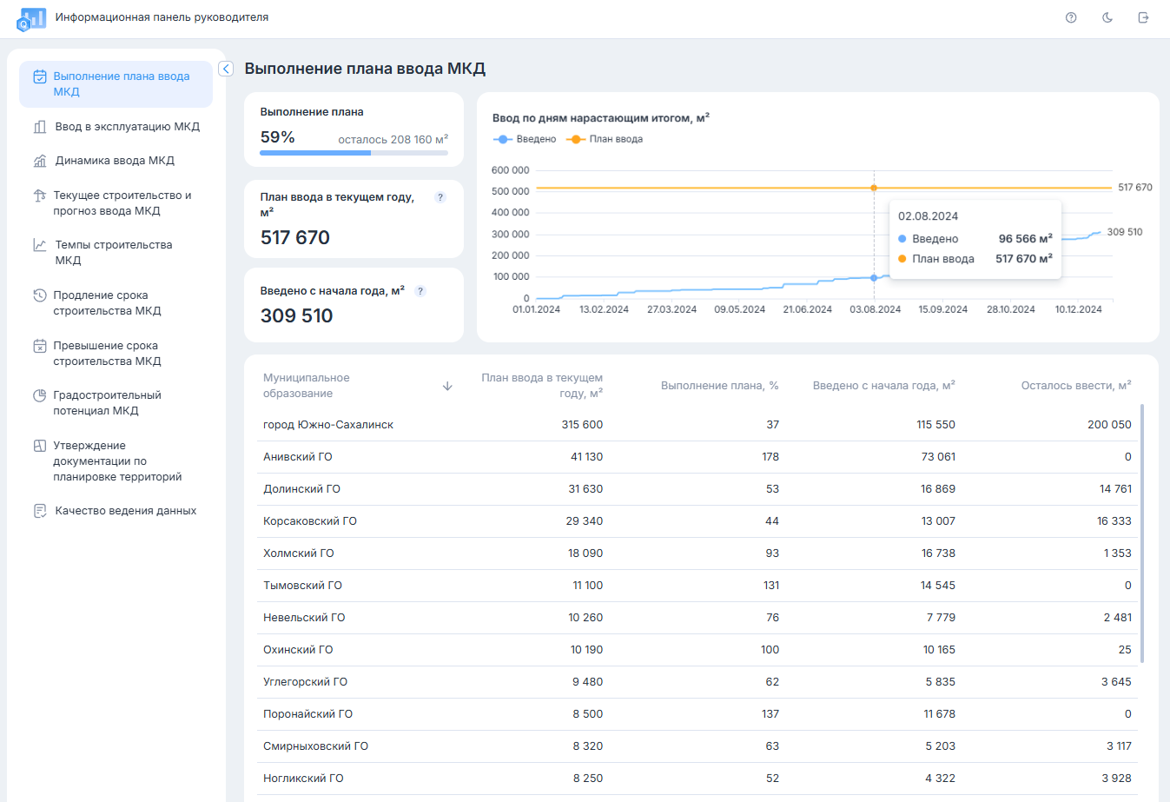This screenshot has width=1170, height=802.
Task: Click clock icon next to Продление срока строительства
Action: pyautogui.click(x=40, y=295)
